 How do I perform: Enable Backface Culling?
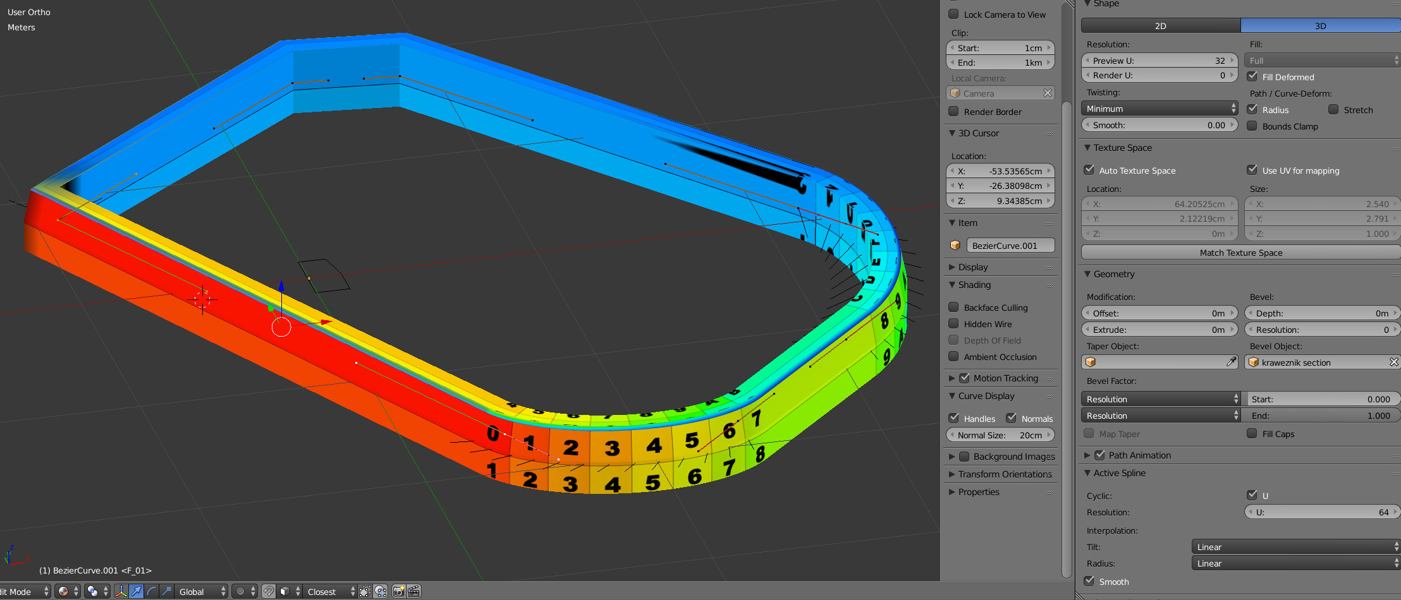[953, 307]
